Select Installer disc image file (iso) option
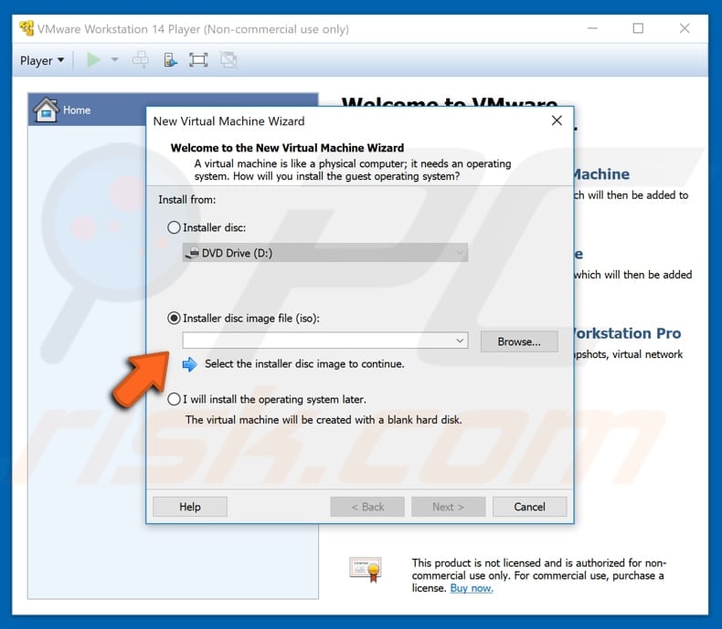Viewport: 722px width, 629px height. (x=174, y=319)
